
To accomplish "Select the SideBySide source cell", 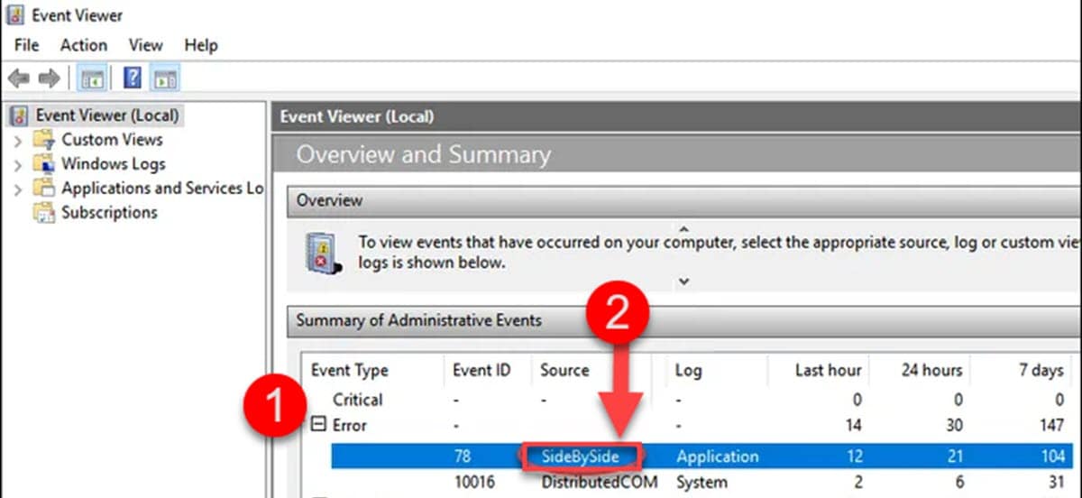I will 580,456.
